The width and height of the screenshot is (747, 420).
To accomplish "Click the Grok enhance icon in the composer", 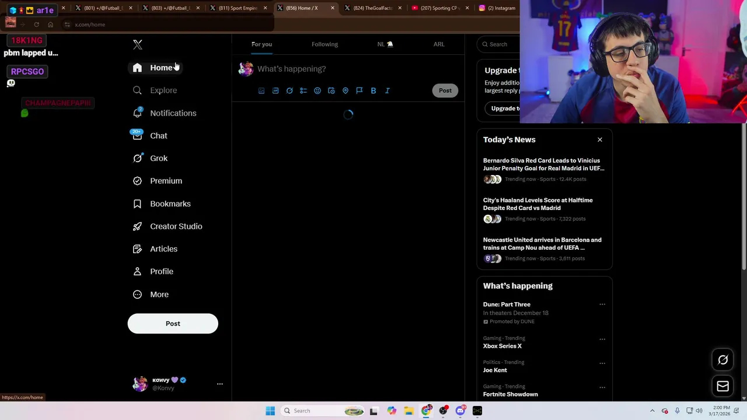I will 289,91.
